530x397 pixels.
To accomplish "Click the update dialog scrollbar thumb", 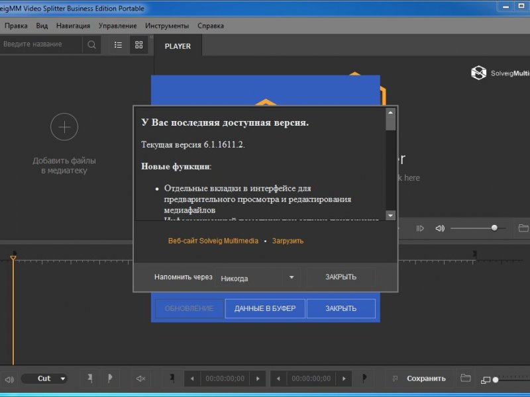I will click(390, 124).
